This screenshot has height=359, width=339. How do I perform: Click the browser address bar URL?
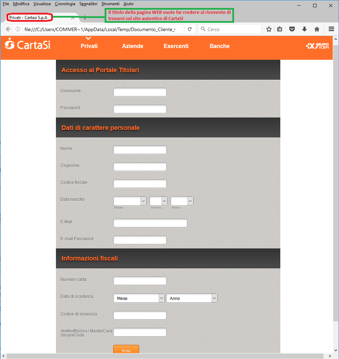coord(100,29)
